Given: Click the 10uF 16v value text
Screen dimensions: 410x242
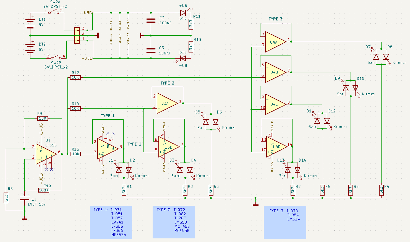Looking at the screenshot, I should tap(36, 204).
